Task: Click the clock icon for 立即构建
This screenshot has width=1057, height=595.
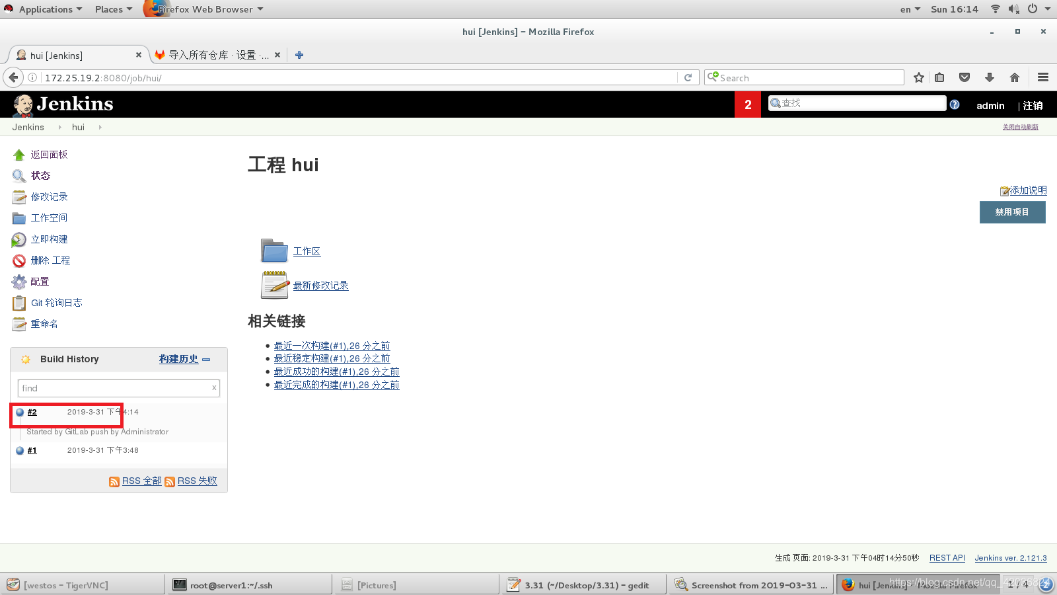Action: coord(18,239)
